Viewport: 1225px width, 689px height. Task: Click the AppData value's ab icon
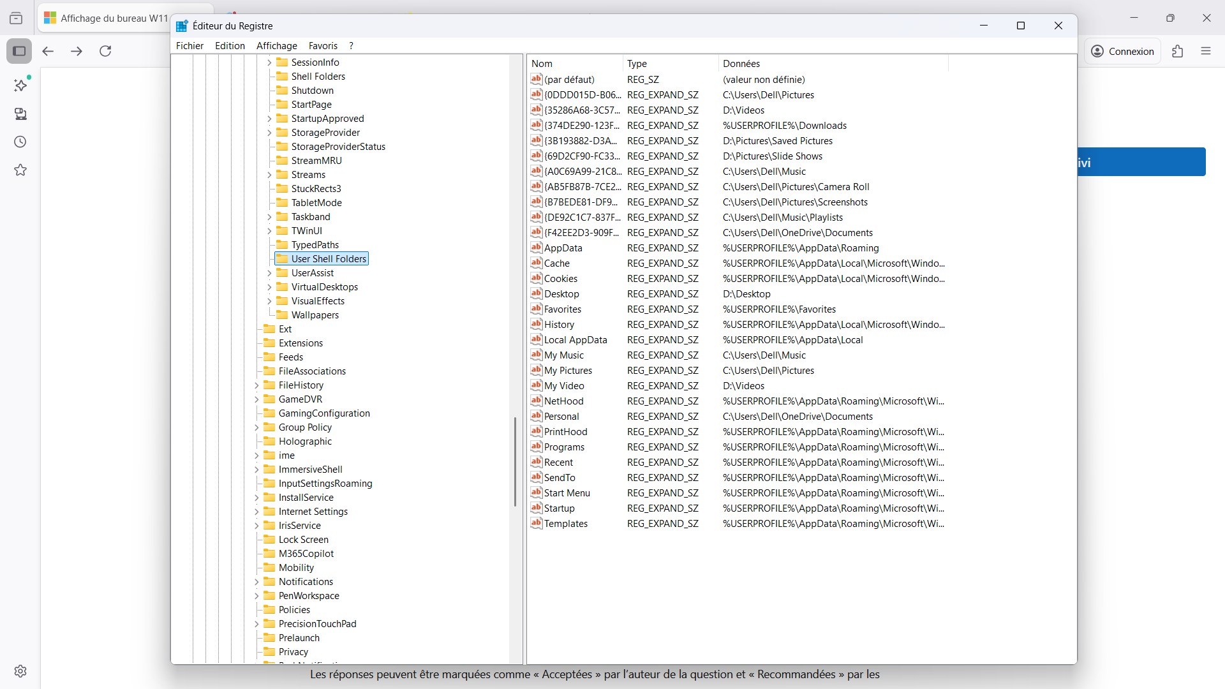tap(537, 248)
